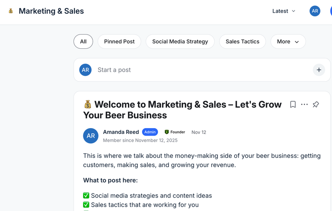Filter posts by Social Media Strategy

180,42
